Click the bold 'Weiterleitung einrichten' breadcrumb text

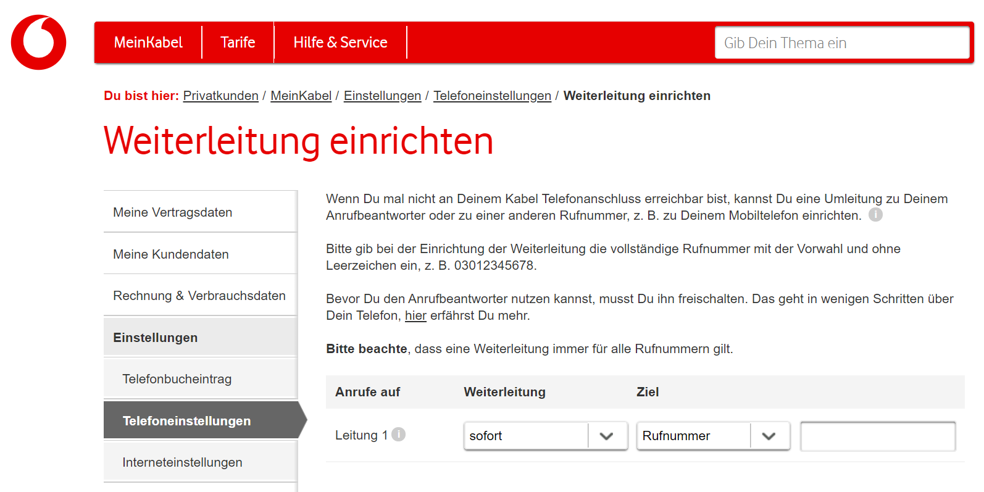coord(637,96)
